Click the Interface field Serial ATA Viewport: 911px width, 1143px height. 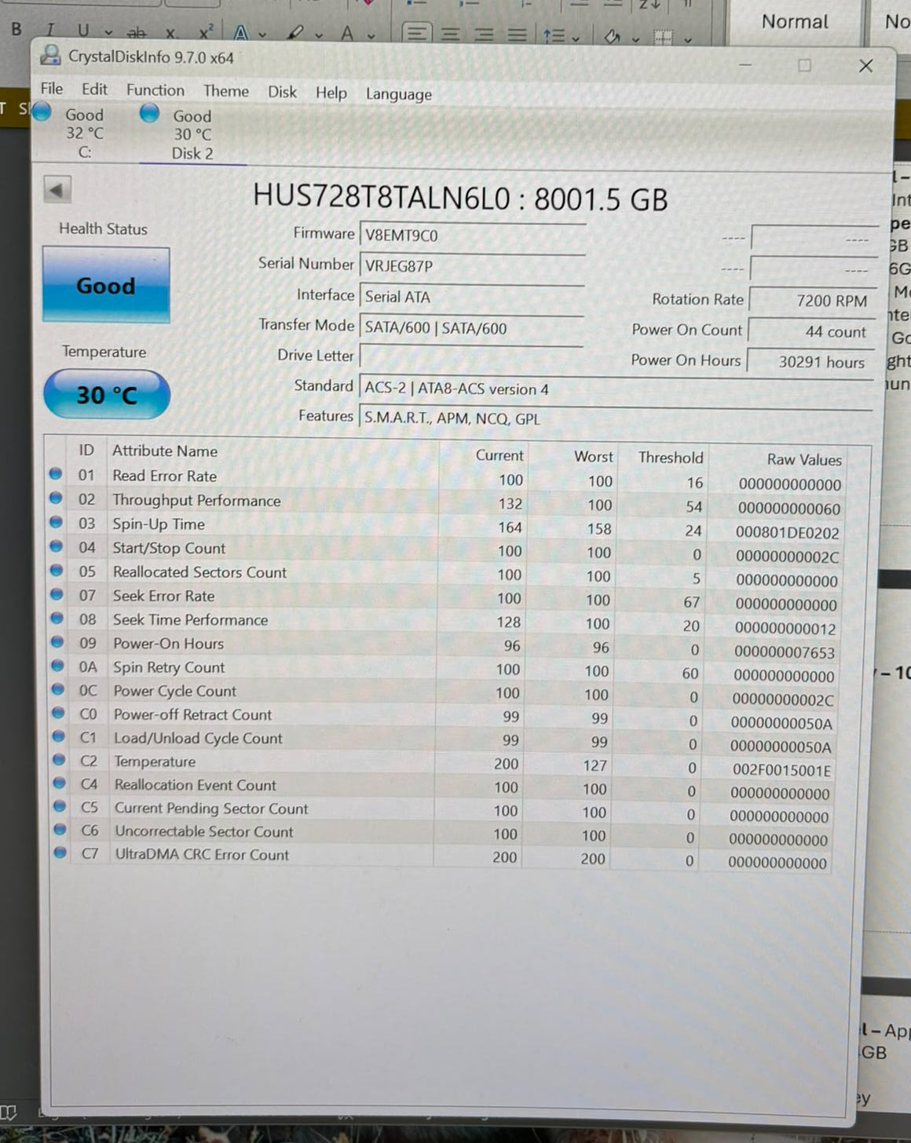[x=472, y=297]
